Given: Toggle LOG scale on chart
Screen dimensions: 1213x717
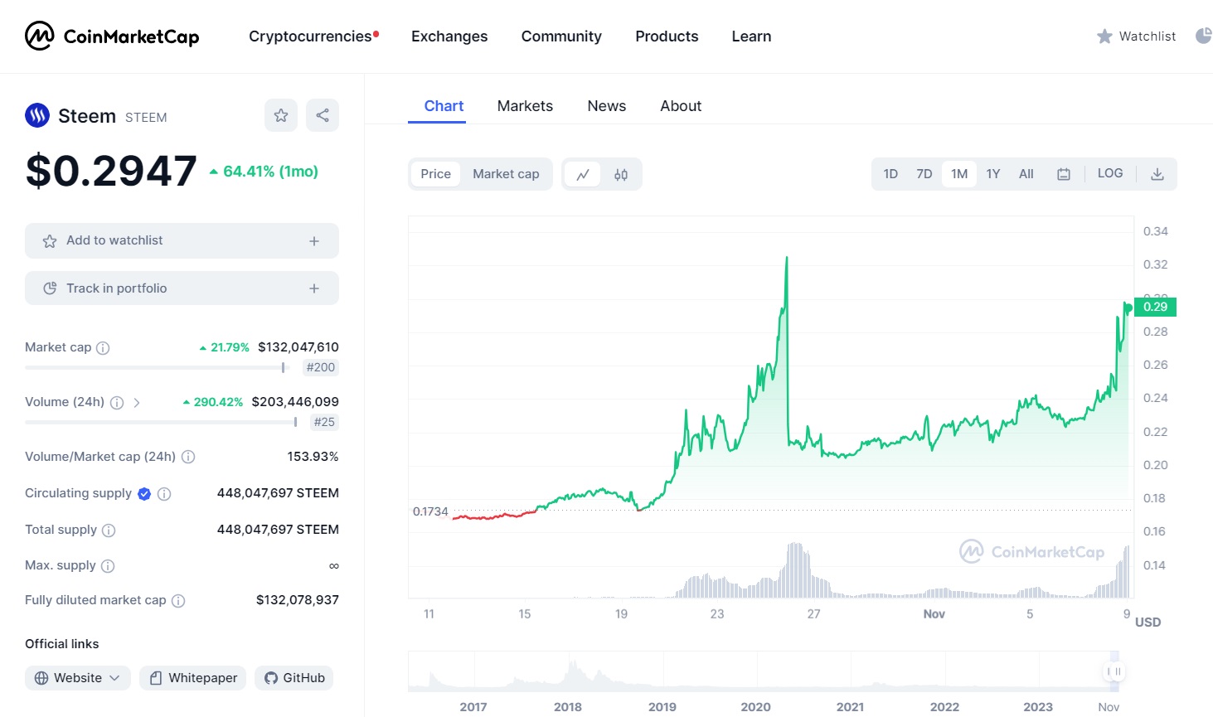Looking at the screenshot, I should click(1110, 173).
